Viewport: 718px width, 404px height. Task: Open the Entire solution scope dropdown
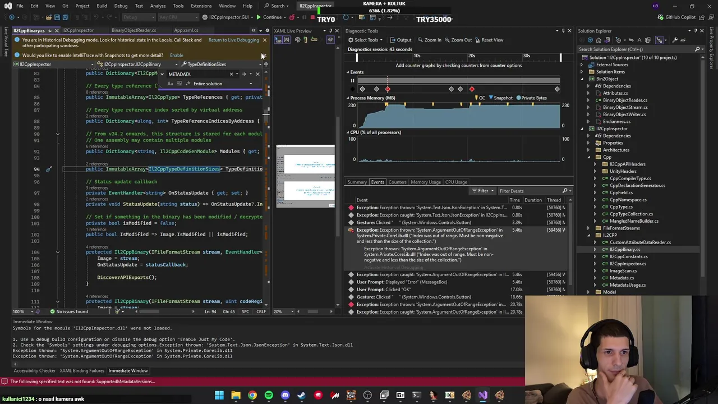251,84
